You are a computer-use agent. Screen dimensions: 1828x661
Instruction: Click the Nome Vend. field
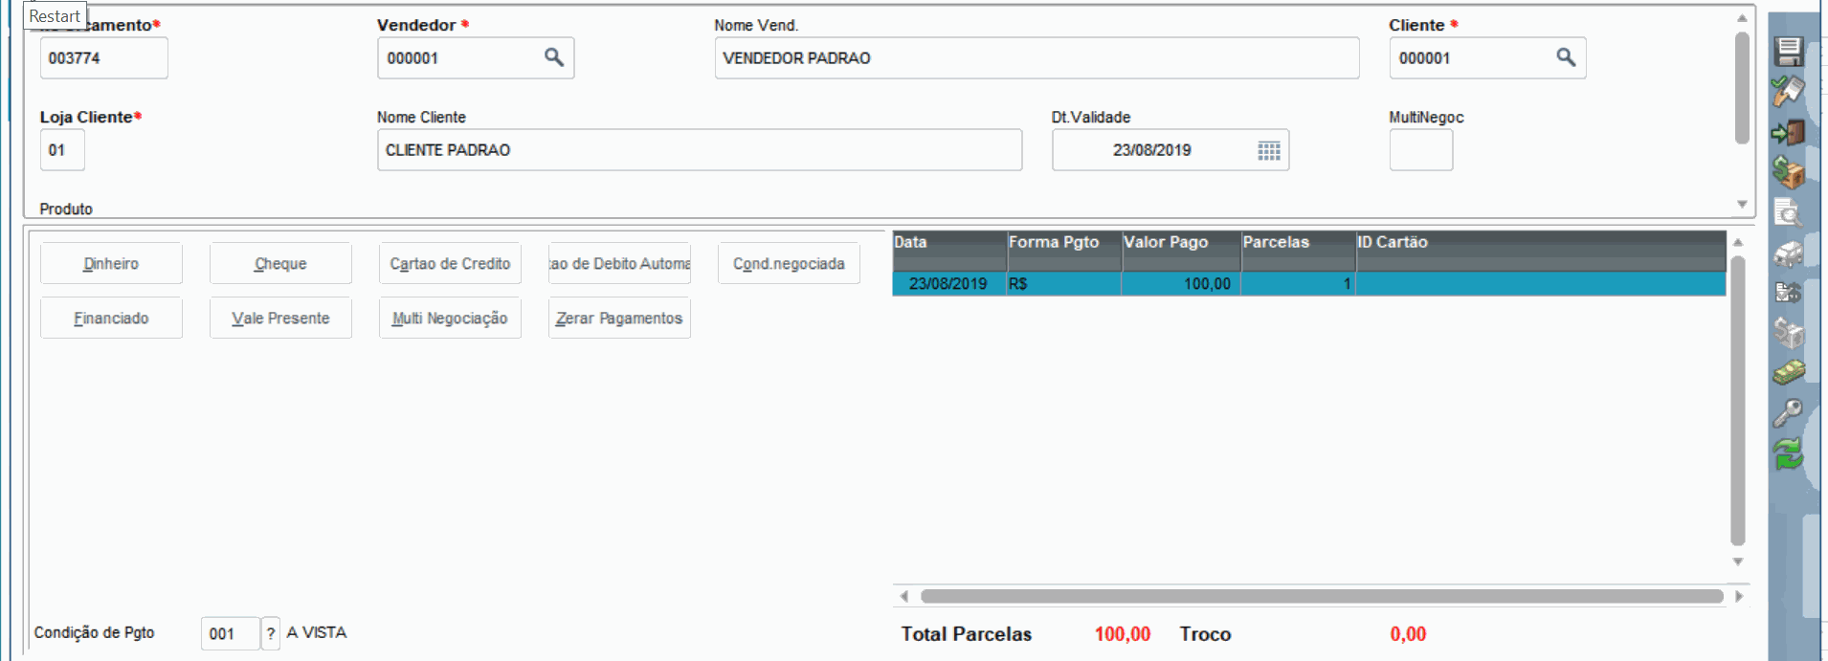pos(1037,57)
